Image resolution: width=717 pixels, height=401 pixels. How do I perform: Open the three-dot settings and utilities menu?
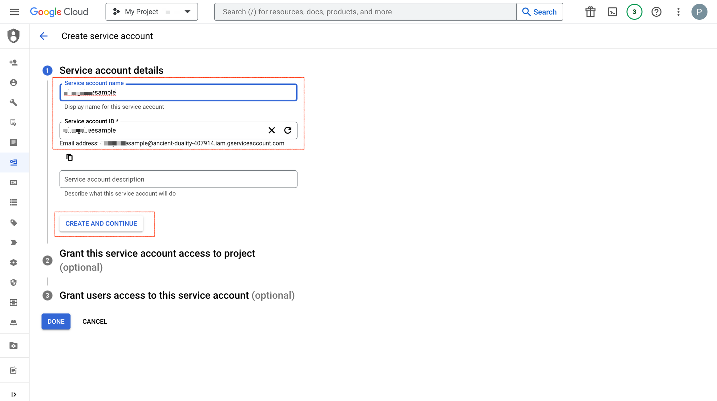(x=678, y=12)
